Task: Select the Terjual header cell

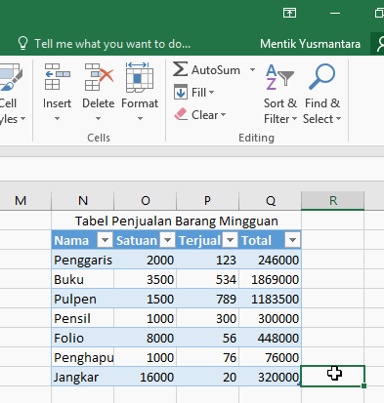Action: pyautogui.click(x=207, y=240)
